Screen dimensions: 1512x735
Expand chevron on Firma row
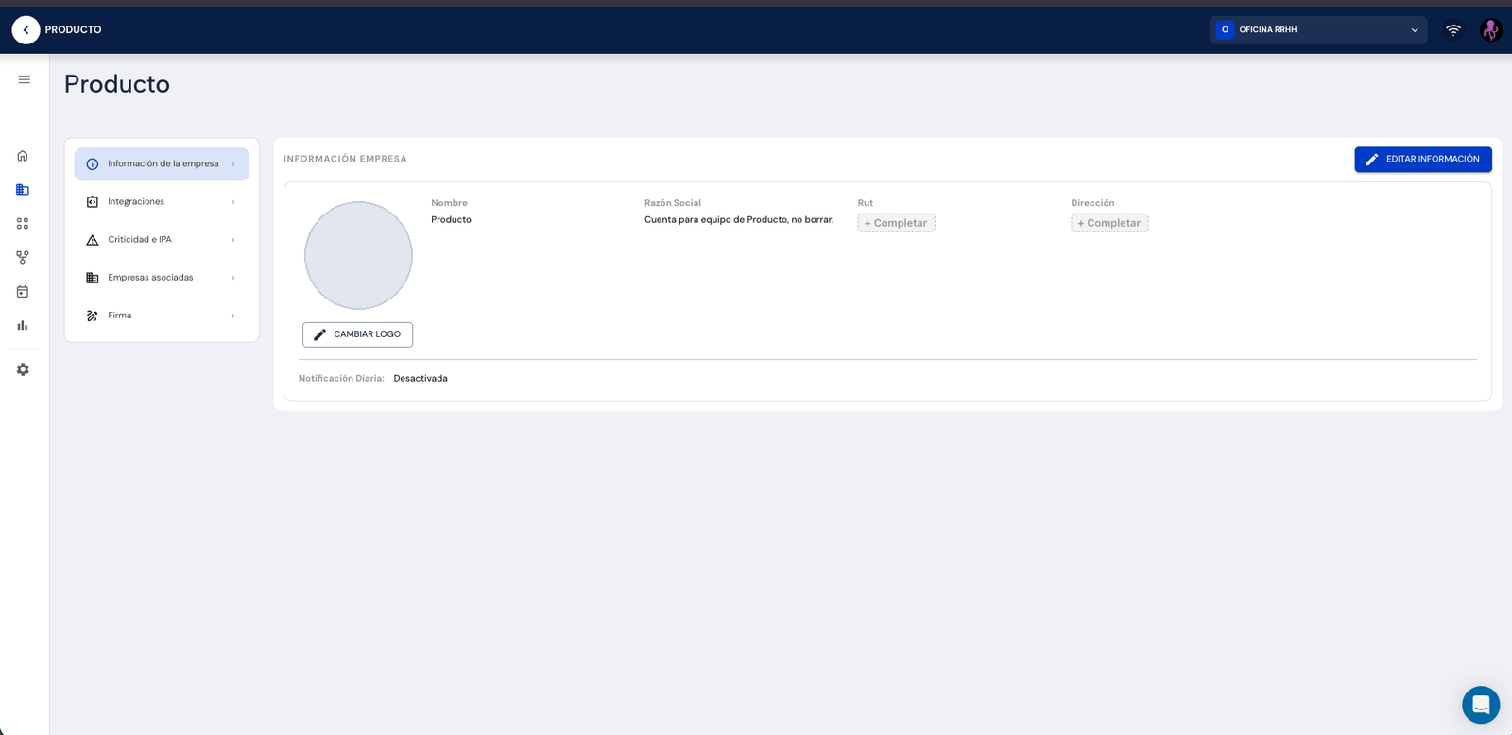click(233, 316)
